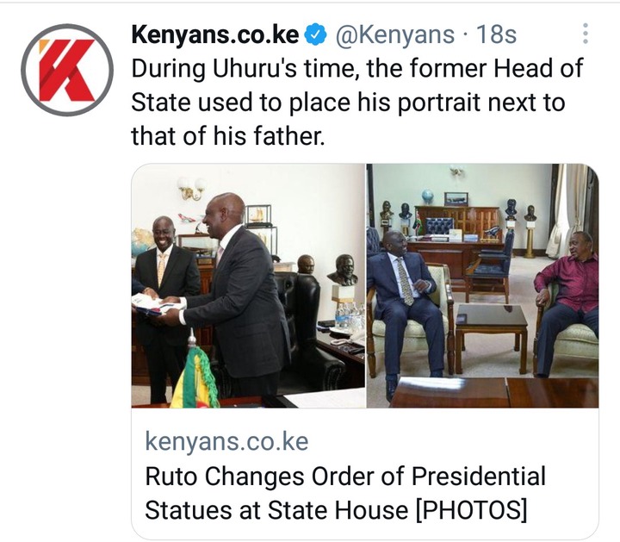Click kenyans.co.ke domain on link card
The width and height of the screenshot is (620, 542).
coord(226,441)
